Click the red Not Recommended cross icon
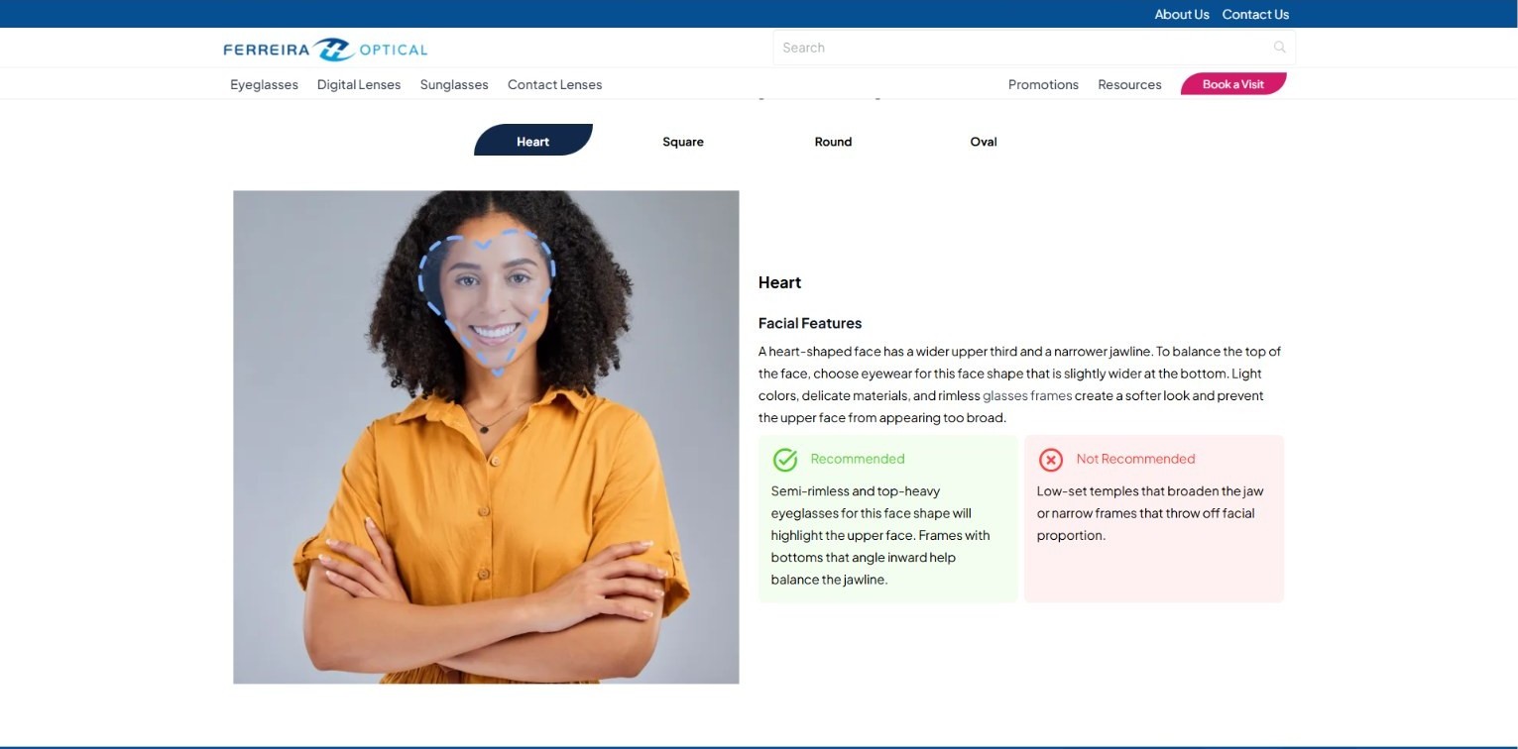1518x749 pixels. pos(1051,460)
